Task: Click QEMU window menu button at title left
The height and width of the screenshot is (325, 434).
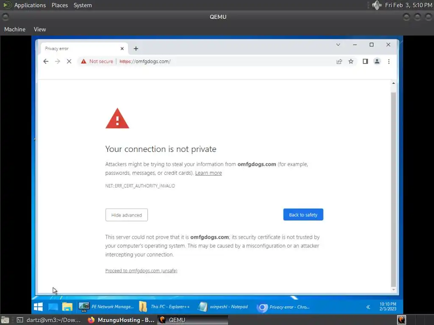Action: [5, 17]
